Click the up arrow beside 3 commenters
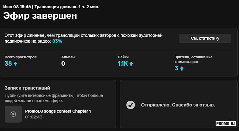The image size is (239, 131). (181, 69)
